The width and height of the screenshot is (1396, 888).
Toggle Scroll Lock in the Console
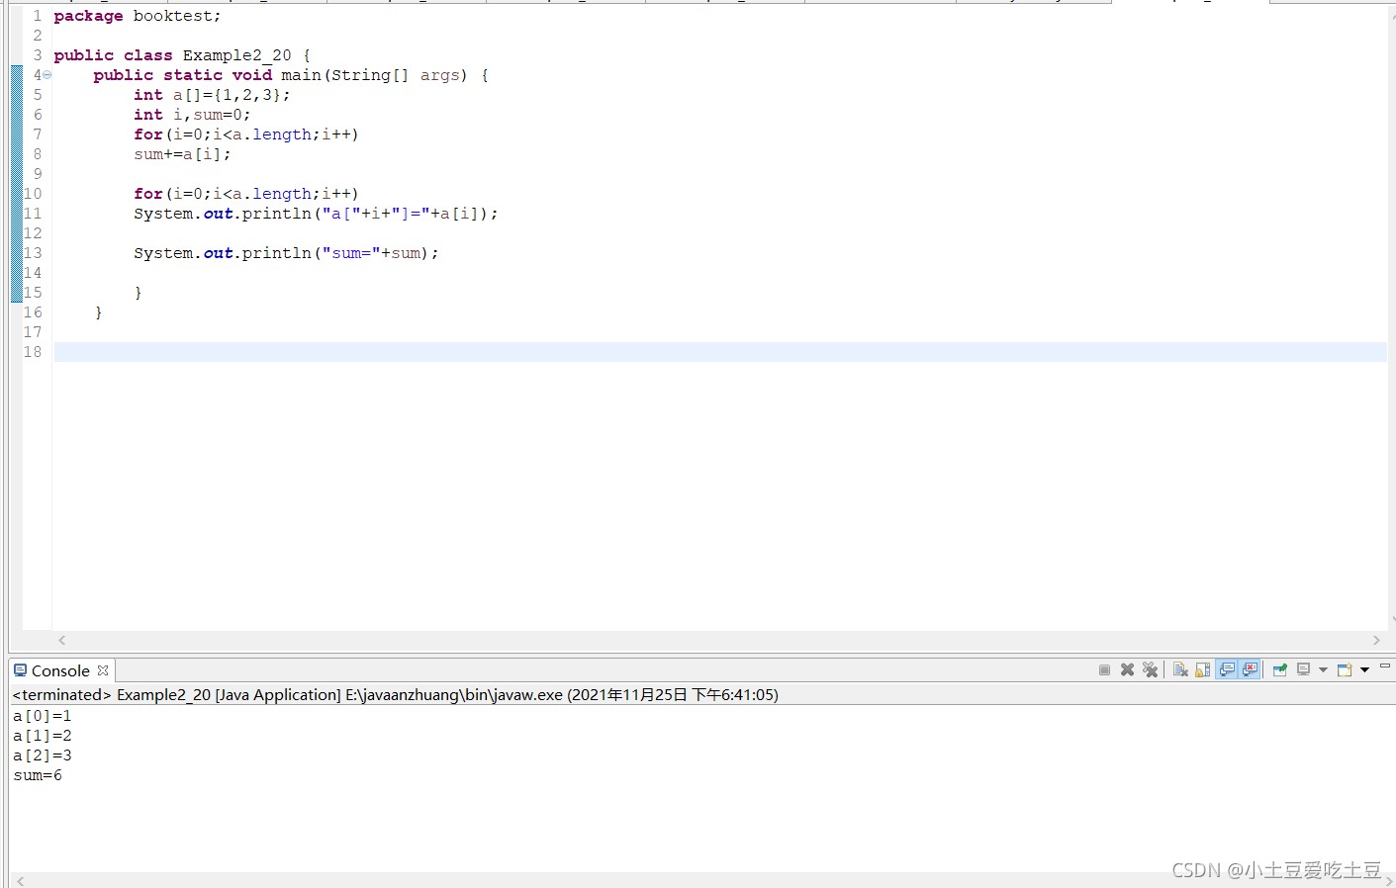tap(1202, 669)
